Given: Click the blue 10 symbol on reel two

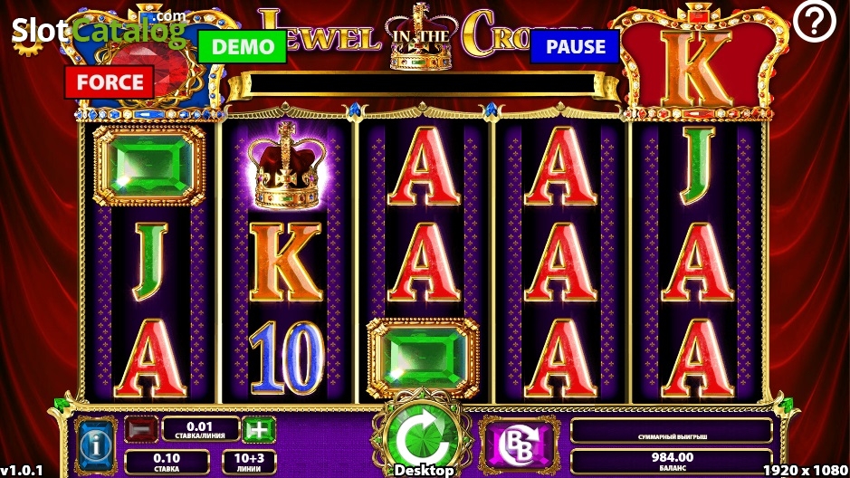Looking at the screenshot, I should tap(286, 358).
